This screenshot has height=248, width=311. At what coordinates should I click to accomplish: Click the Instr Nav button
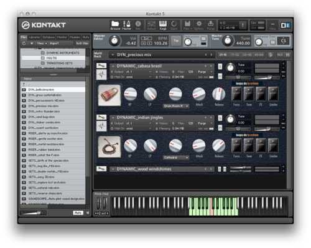tap(82, 43)
